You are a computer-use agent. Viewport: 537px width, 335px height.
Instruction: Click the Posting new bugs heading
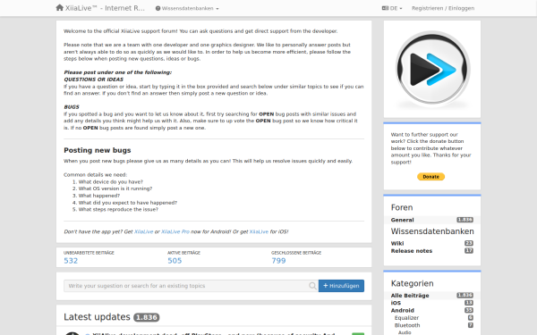[x=98, y=150]
